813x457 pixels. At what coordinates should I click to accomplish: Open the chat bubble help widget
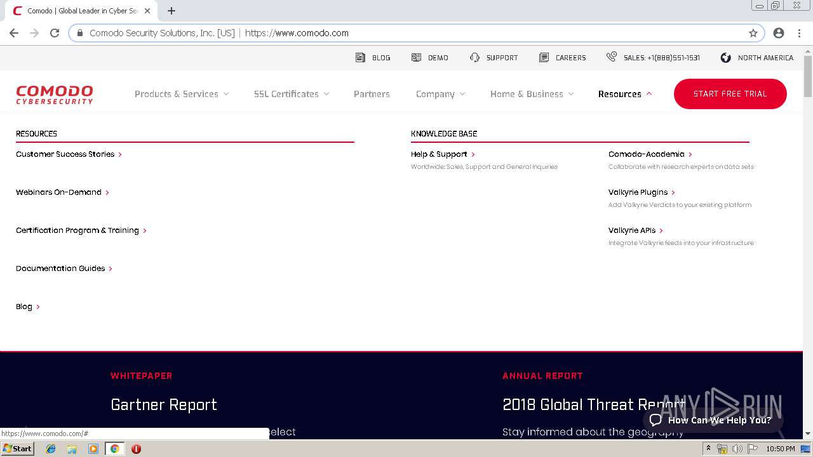pyautogui.click(x=713, y=420)
